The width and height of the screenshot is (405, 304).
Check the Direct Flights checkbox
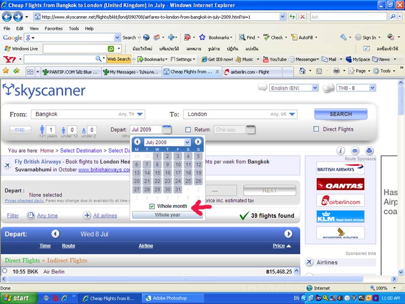point(316,129)
